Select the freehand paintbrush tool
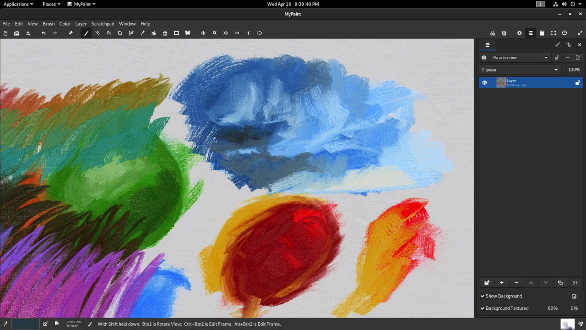This screenshot has height=330, width=586. (x=86, y=33)
